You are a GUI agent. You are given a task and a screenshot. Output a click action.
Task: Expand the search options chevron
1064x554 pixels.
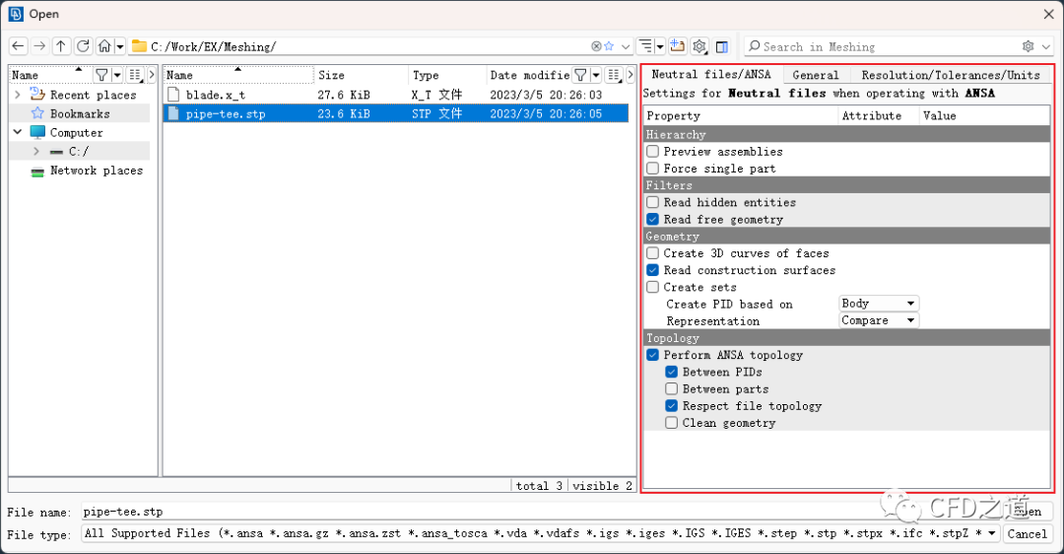click(x=1045, y=47)
